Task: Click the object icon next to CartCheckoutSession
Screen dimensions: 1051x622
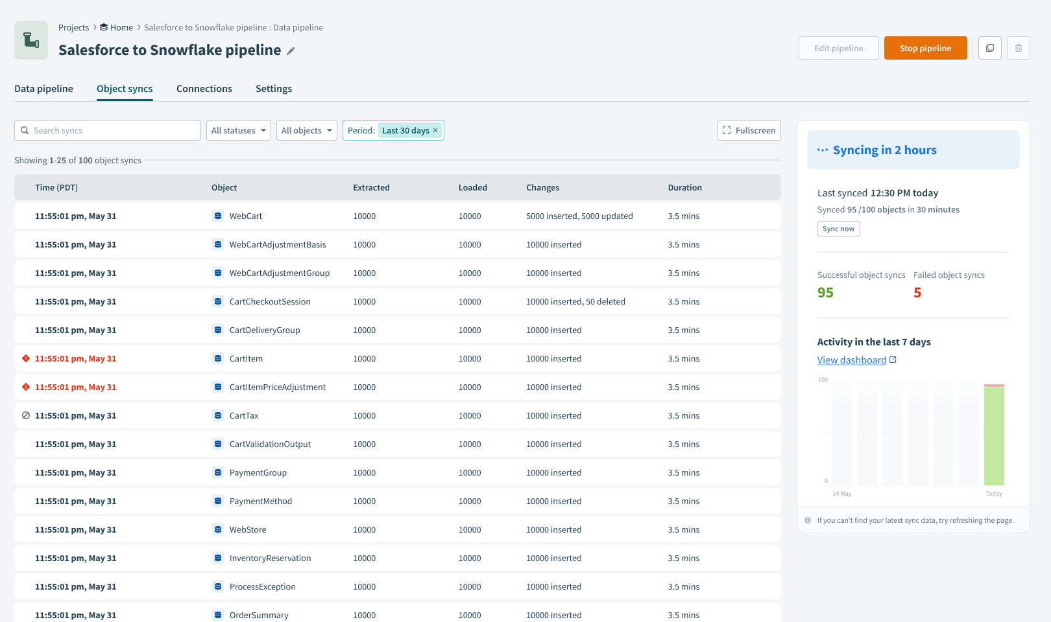Action: (x=218, y=301)
